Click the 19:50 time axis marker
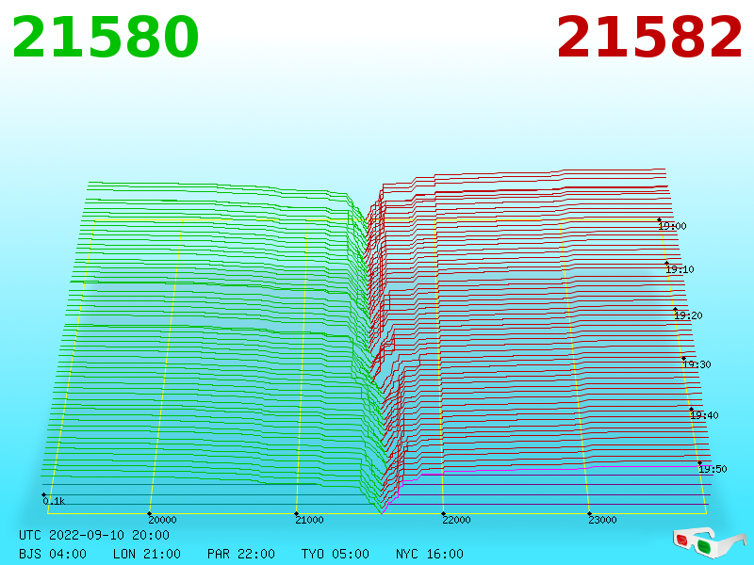Viewport: 754px width, 565px height. tap(713, 469)
